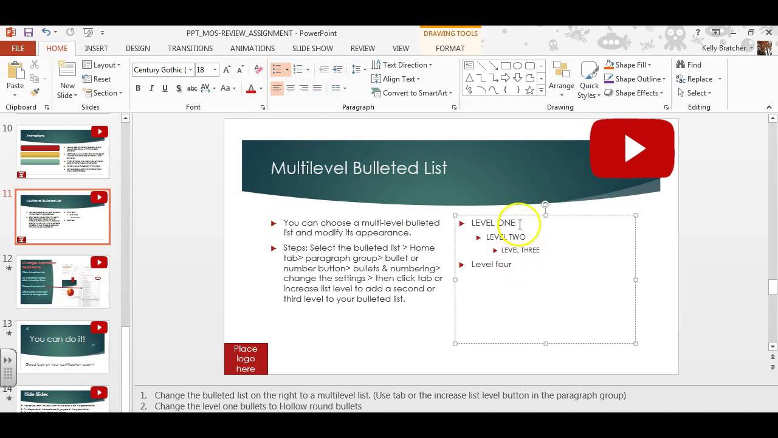Image resolution: width=778 pixels, height=438 pixels.
Task: Click Numbering list icon
Action: click(298, 69)
